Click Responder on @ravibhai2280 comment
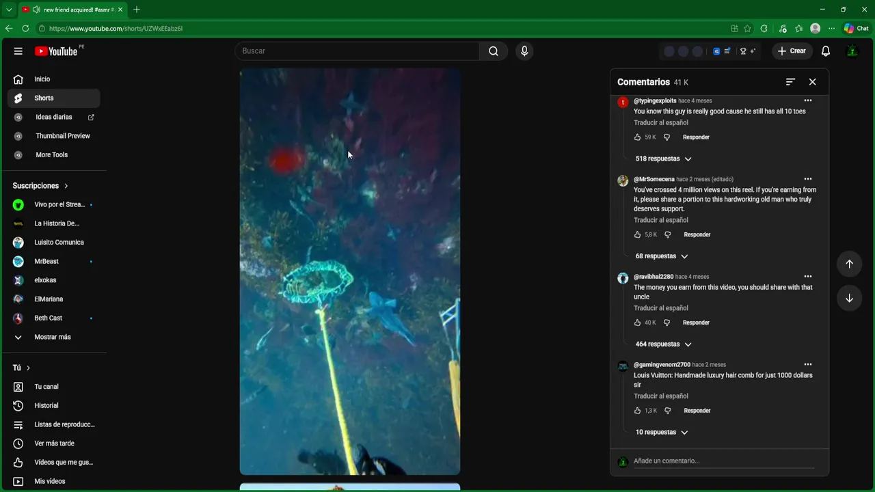 (696, 323)
